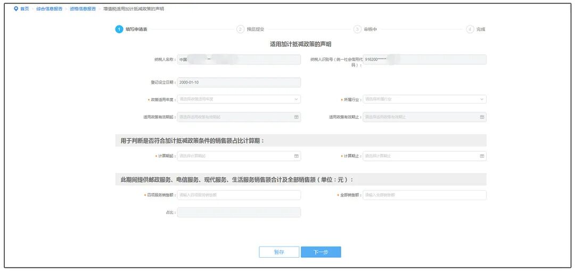
Task: Click step 1 circle 填写申请表
Action: pyautogui.click(x=119, y=29)
